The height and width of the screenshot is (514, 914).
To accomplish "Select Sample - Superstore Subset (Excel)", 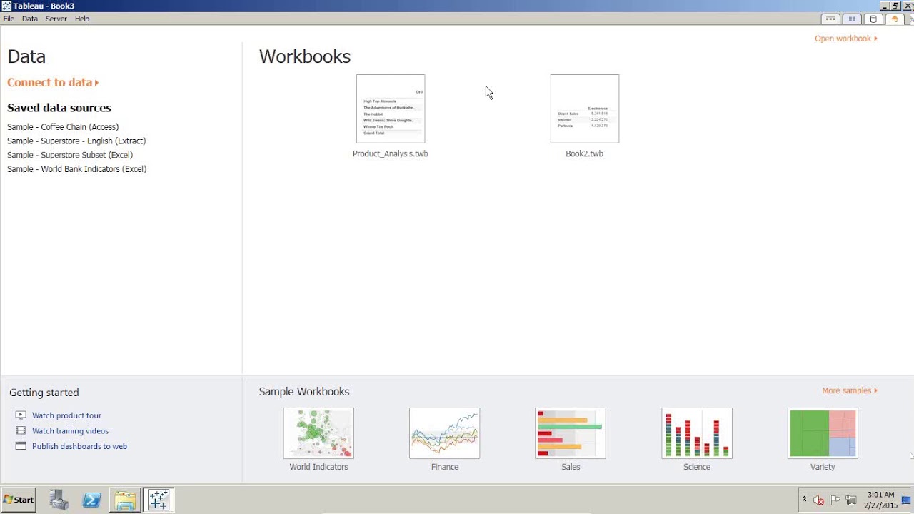I will [x=70, y=155].
